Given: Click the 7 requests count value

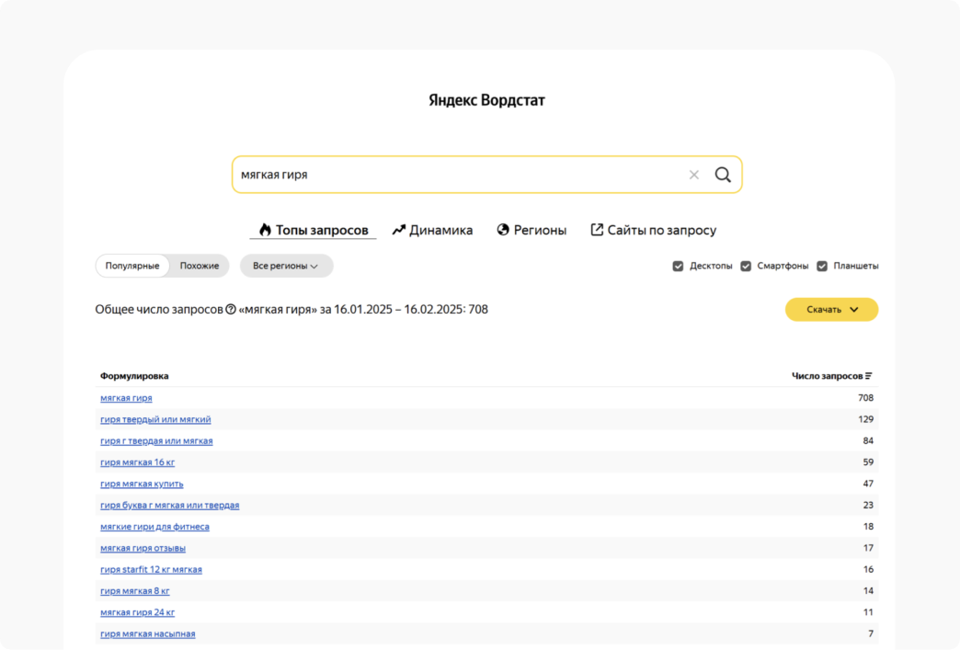Looking at the screenshot, I should [871, 633].
